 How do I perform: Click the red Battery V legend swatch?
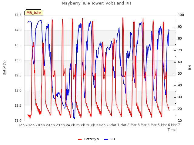click(x=80, y=140)
